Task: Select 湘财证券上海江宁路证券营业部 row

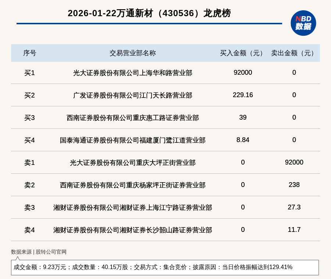Action: coord(132,208)
